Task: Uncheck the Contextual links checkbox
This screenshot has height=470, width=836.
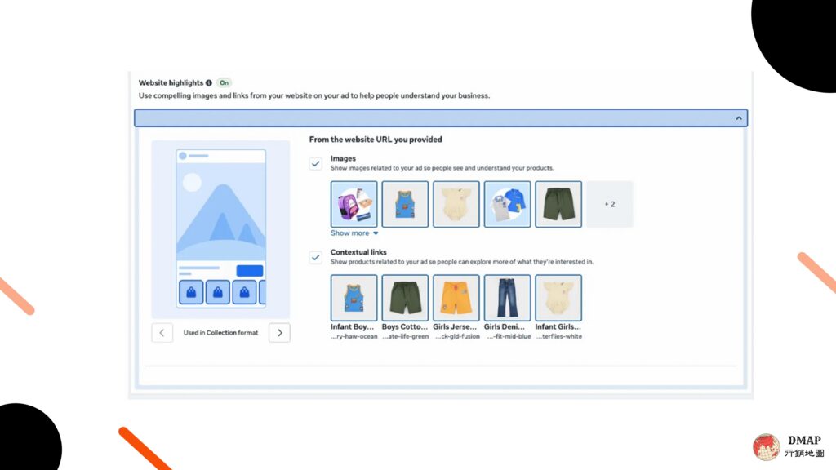Action: tap(316, 257)
